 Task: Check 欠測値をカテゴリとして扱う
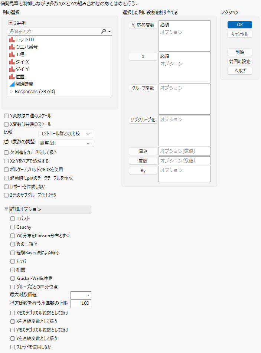(6, 153)
